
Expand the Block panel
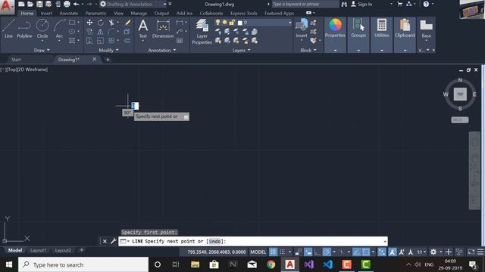click(x=308, y=51)
